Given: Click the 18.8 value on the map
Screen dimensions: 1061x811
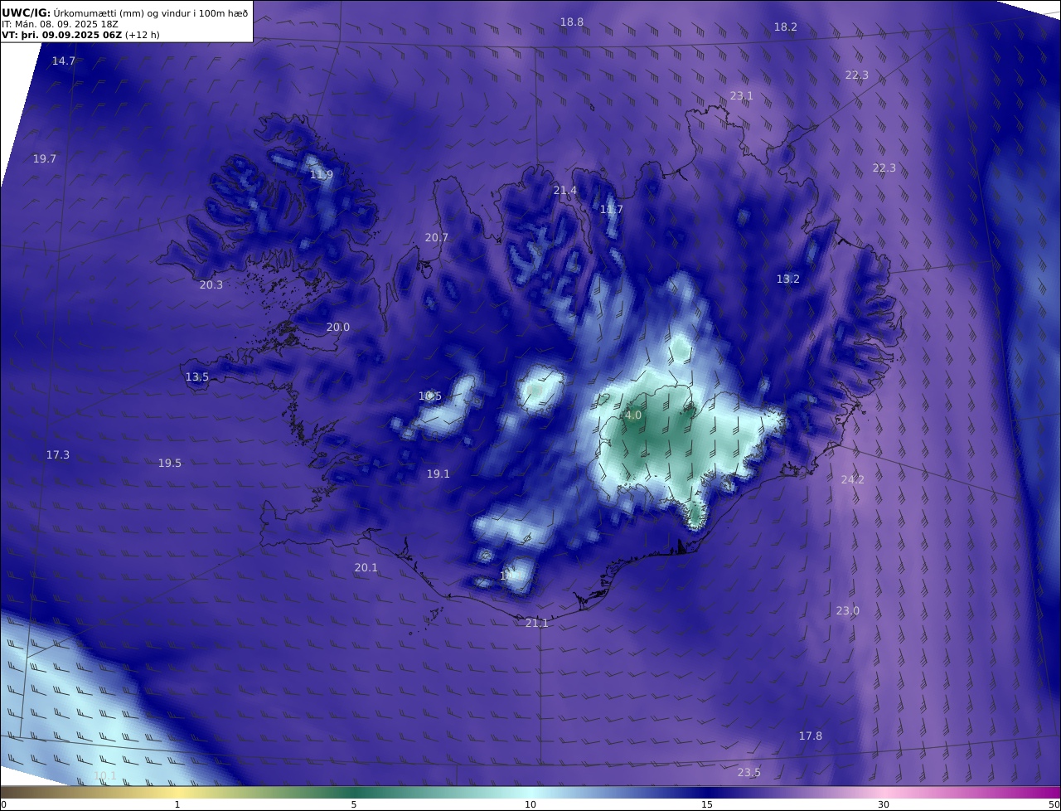Looking at the screenshot, I should tap(572, 22).
